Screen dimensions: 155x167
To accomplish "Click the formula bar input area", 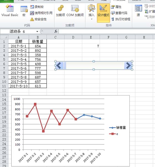I will (x=107, y=31).
